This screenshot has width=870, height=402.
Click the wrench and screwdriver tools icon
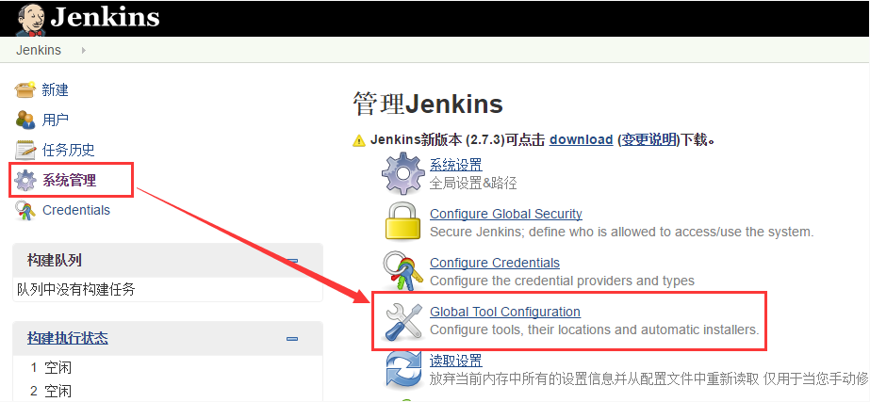(x=403, y=320)
